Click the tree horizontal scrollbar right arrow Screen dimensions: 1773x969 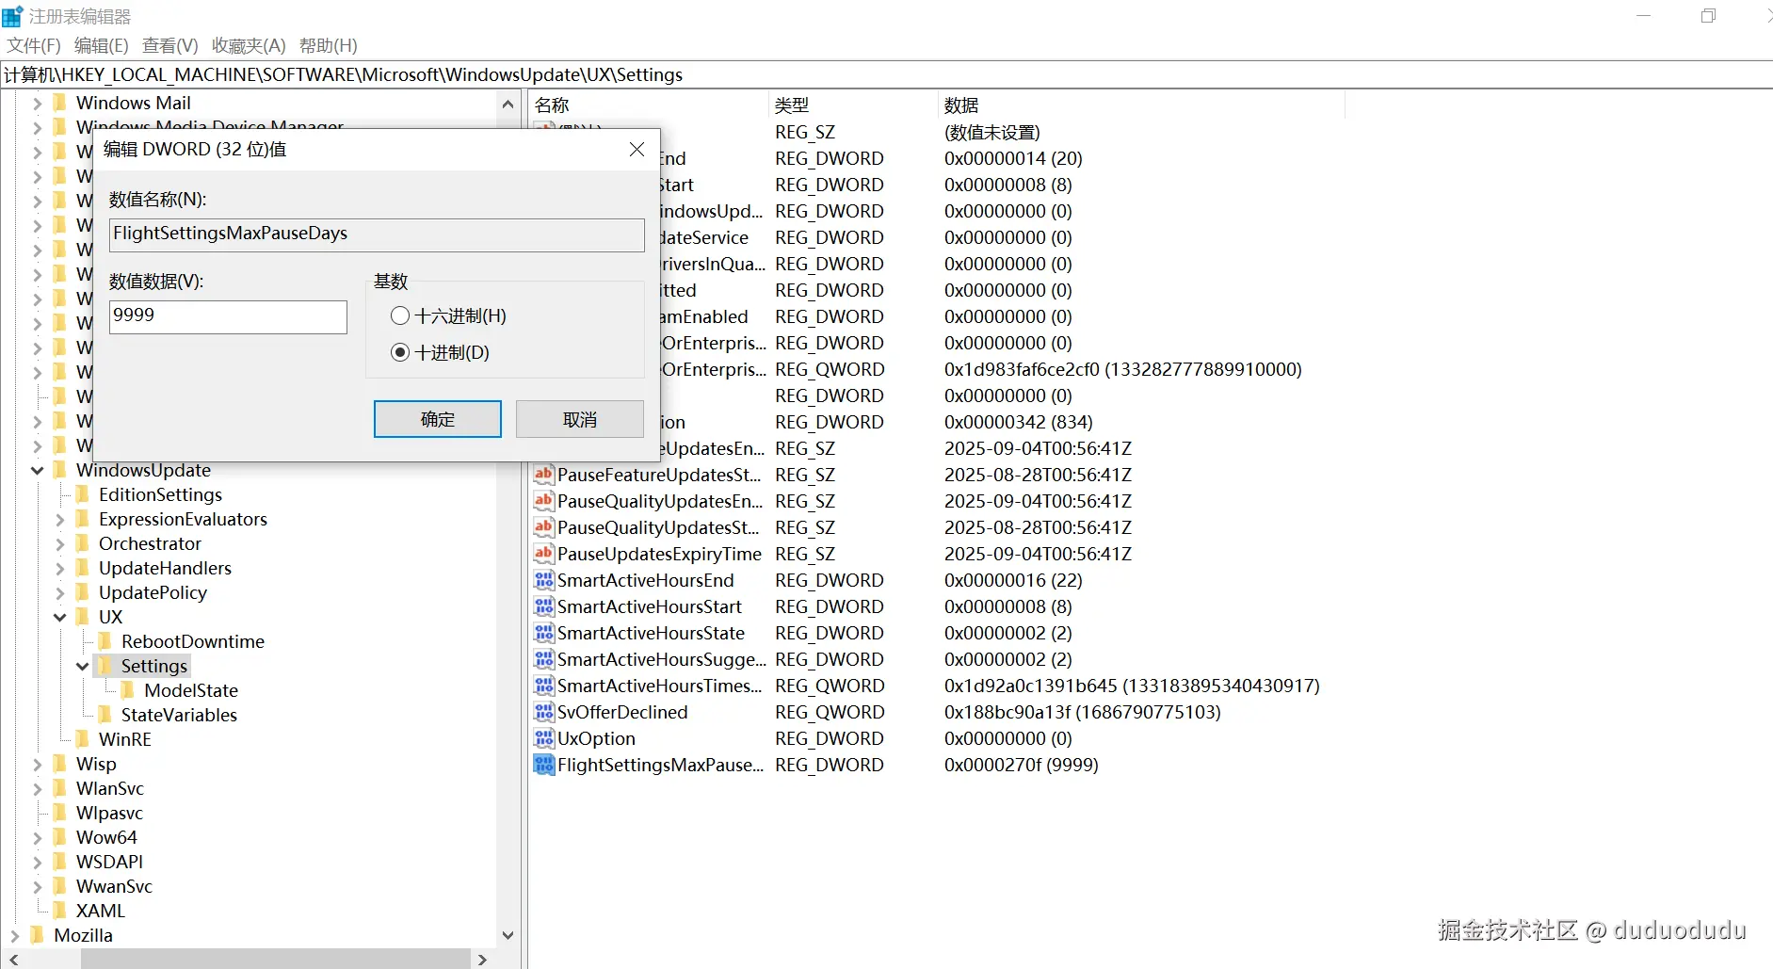coord(483,960)
